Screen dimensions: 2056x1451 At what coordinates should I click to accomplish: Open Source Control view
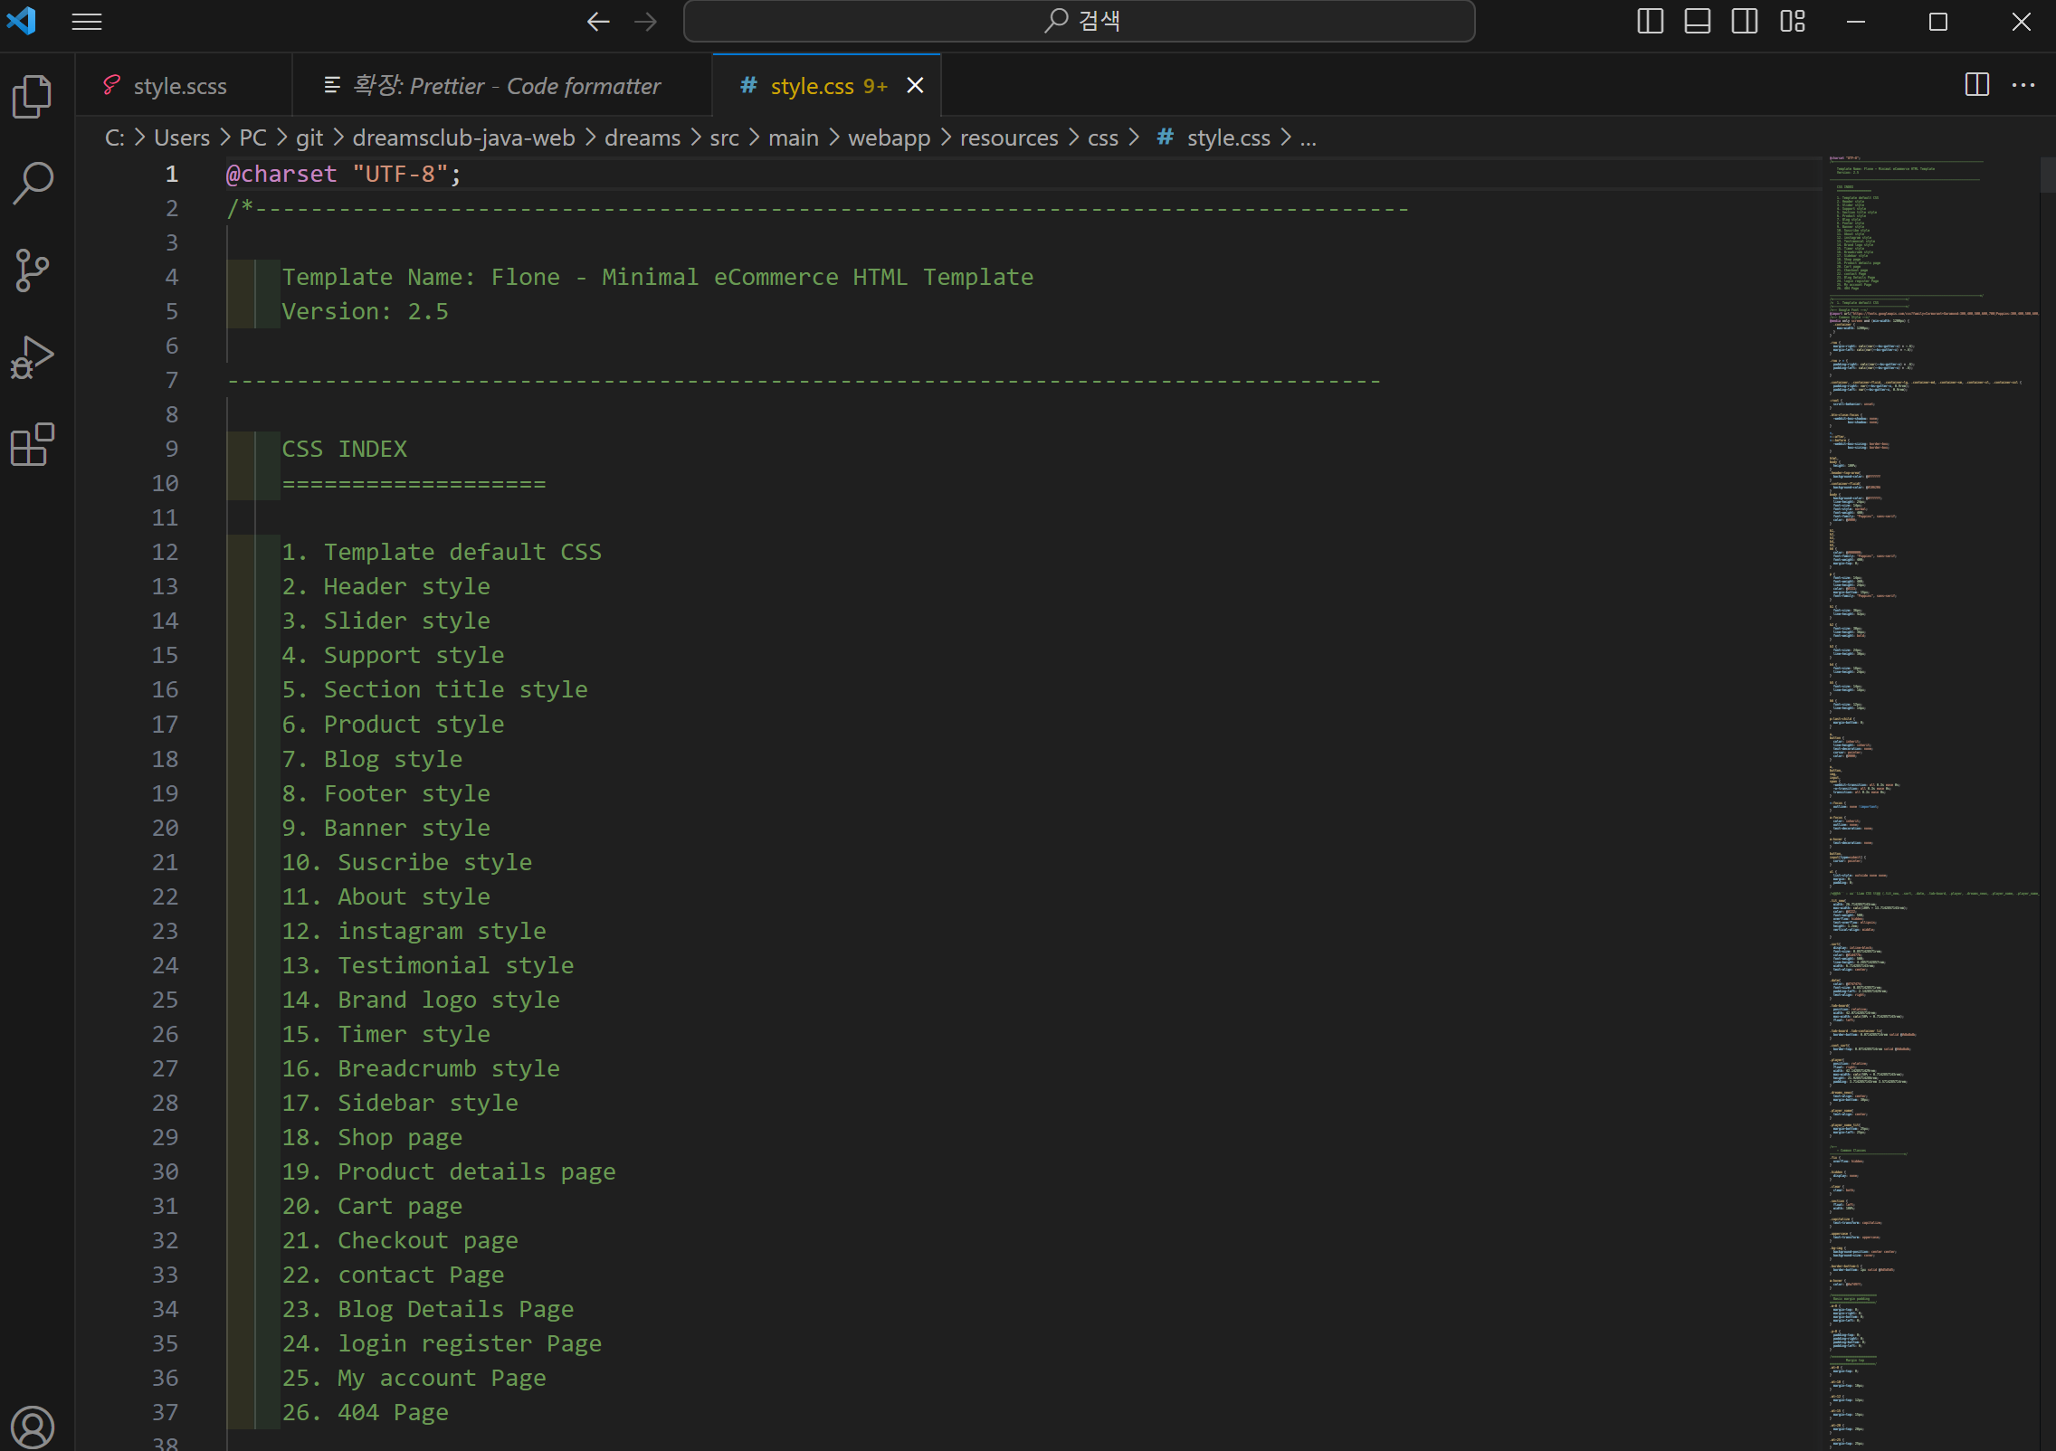(x=33, y=270)
